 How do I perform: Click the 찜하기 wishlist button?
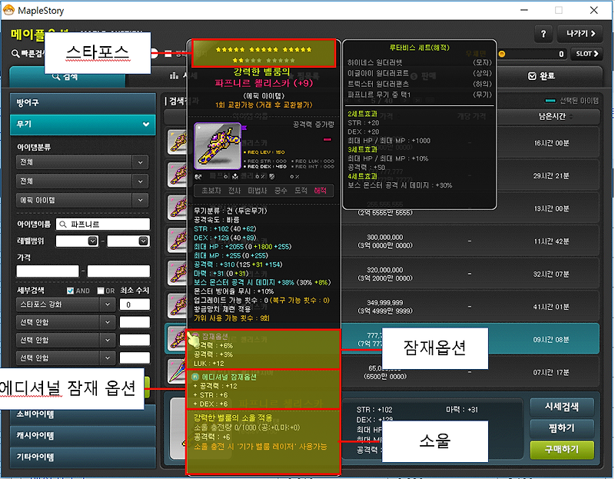click(x=562, y=428)
